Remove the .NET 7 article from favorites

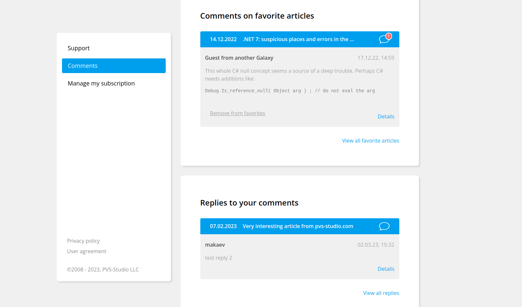coord(237,113)
